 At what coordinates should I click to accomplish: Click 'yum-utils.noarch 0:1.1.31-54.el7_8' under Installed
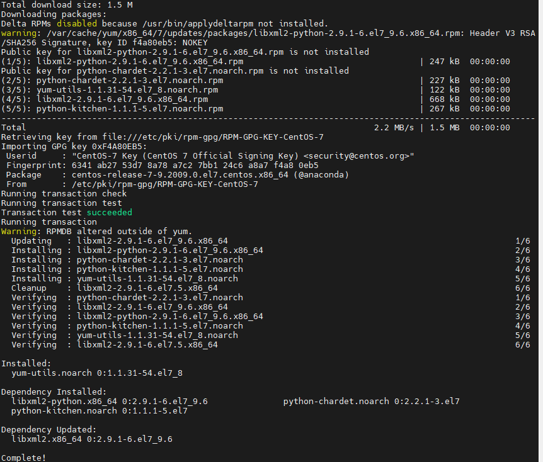96,373
